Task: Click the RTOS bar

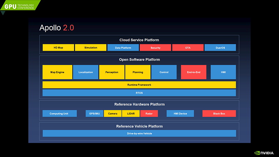Action: 139,93
